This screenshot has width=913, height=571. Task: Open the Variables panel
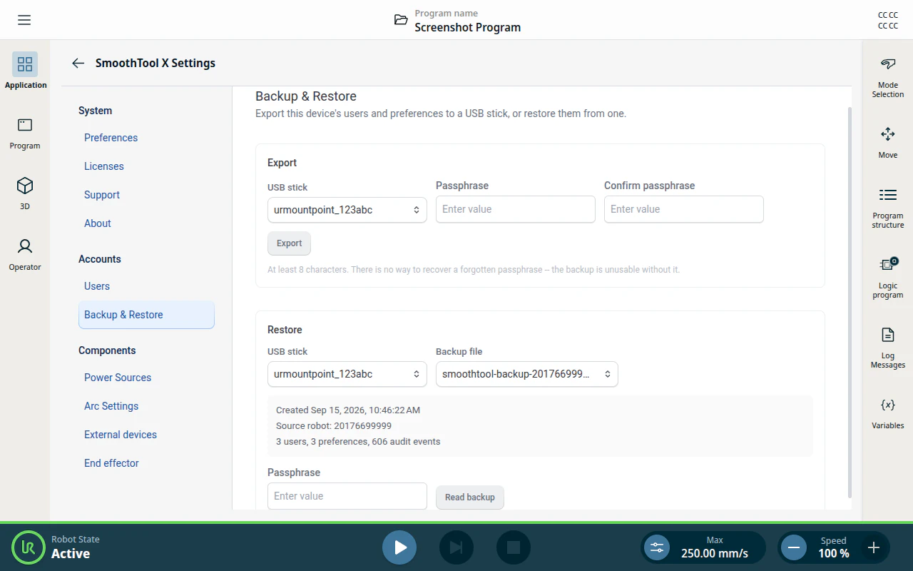(888, 414)
